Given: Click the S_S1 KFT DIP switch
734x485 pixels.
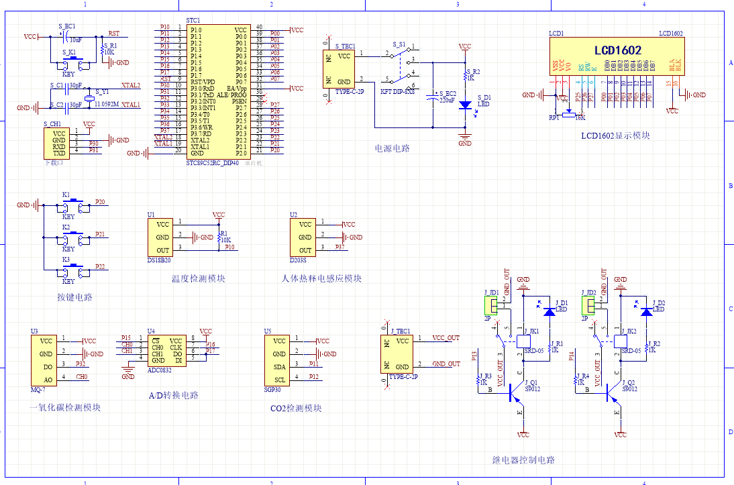Looking at the screenshot, I should click(x=402, y=69).
